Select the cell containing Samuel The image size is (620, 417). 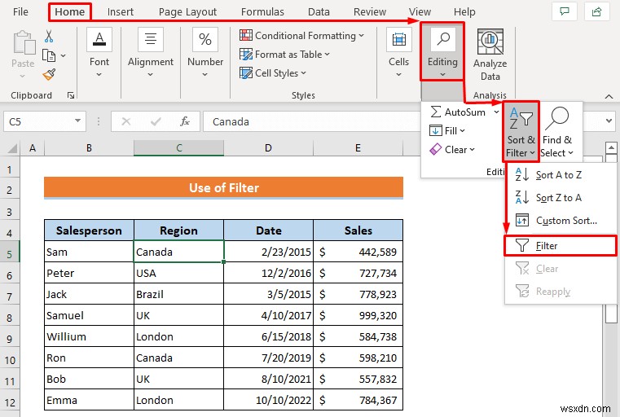(89, 315)
